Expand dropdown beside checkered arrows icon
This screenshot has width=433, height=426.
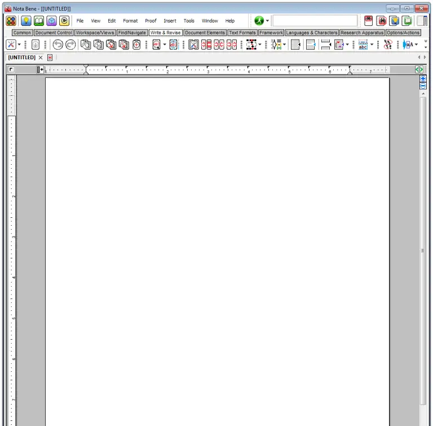point(260,44)
